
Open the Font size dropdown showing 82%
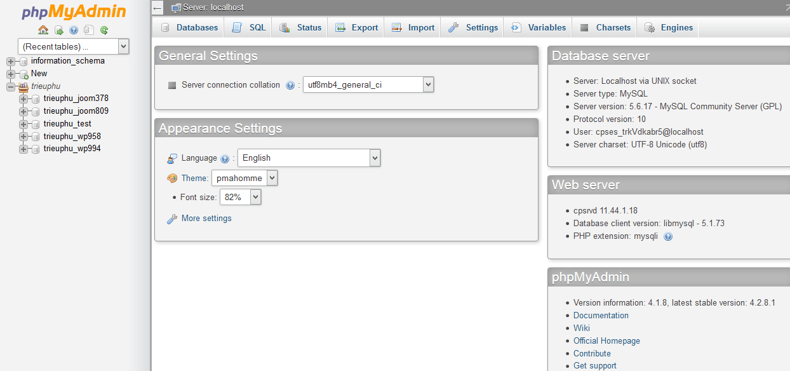point(241,198)
